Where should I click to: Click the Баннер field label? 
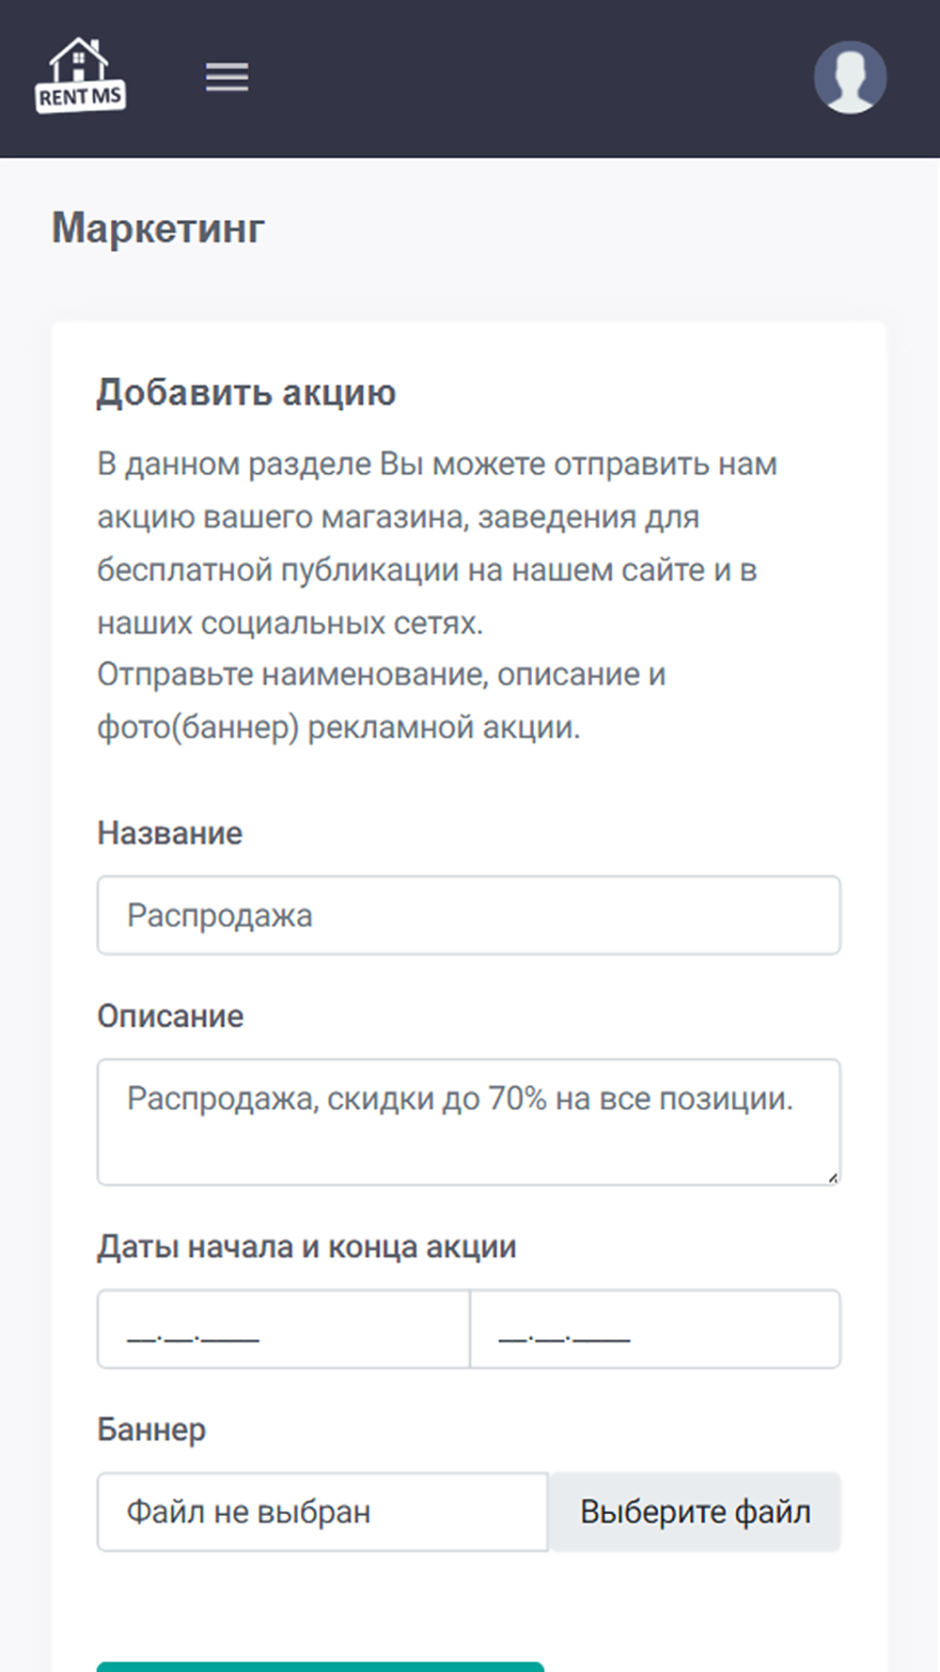[151, 1429]
